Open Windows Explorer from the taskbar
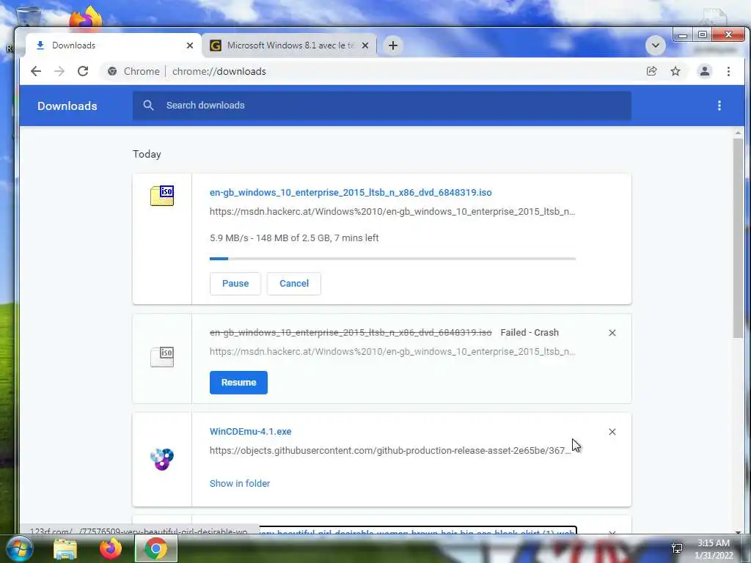 click(65, 549)
